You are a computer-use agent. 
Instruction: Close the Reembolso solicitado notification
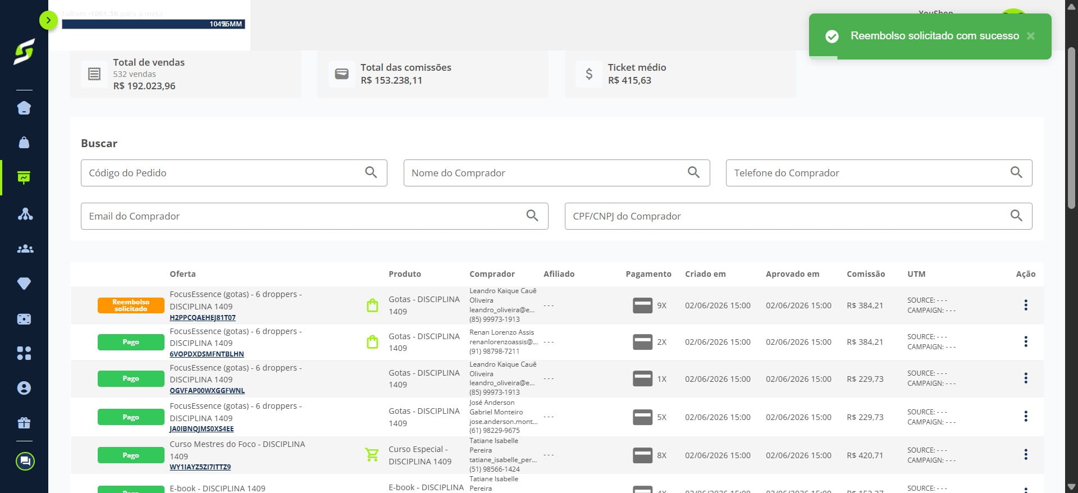[x=1031, y=36]
